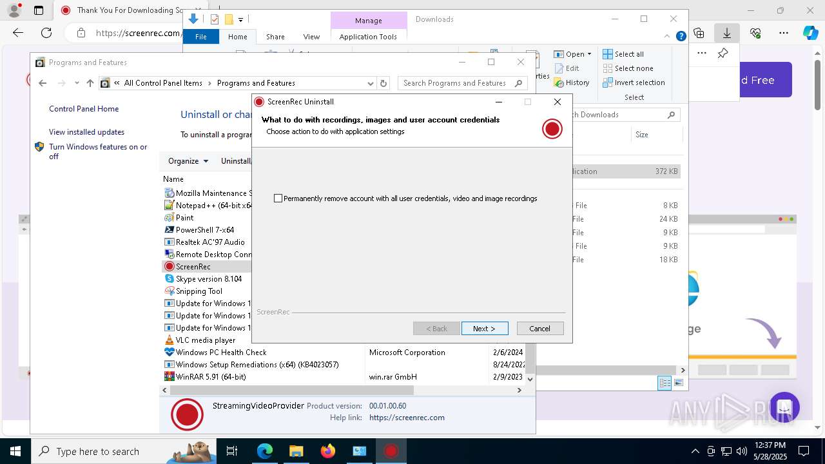Viewport: 825px width, 464px height.
Task: Collapse the Explorer ribbon chevron
Action: pos(668,37)
